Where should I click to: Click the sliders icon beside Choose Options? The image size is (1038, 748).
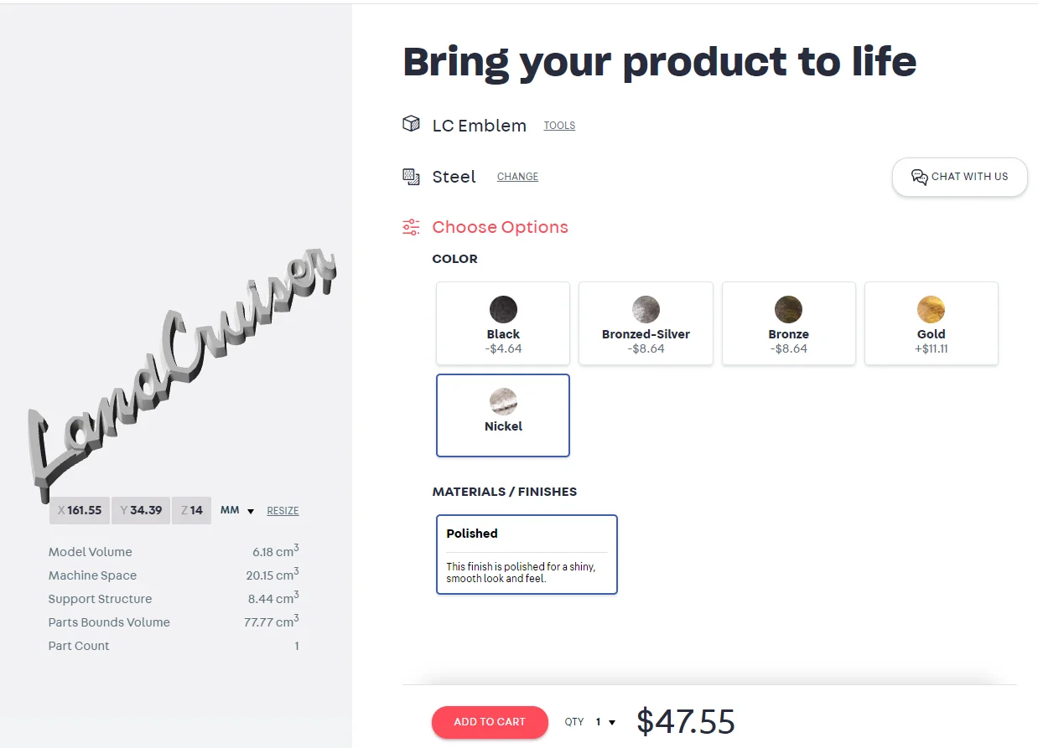click(x=411, y=227)
